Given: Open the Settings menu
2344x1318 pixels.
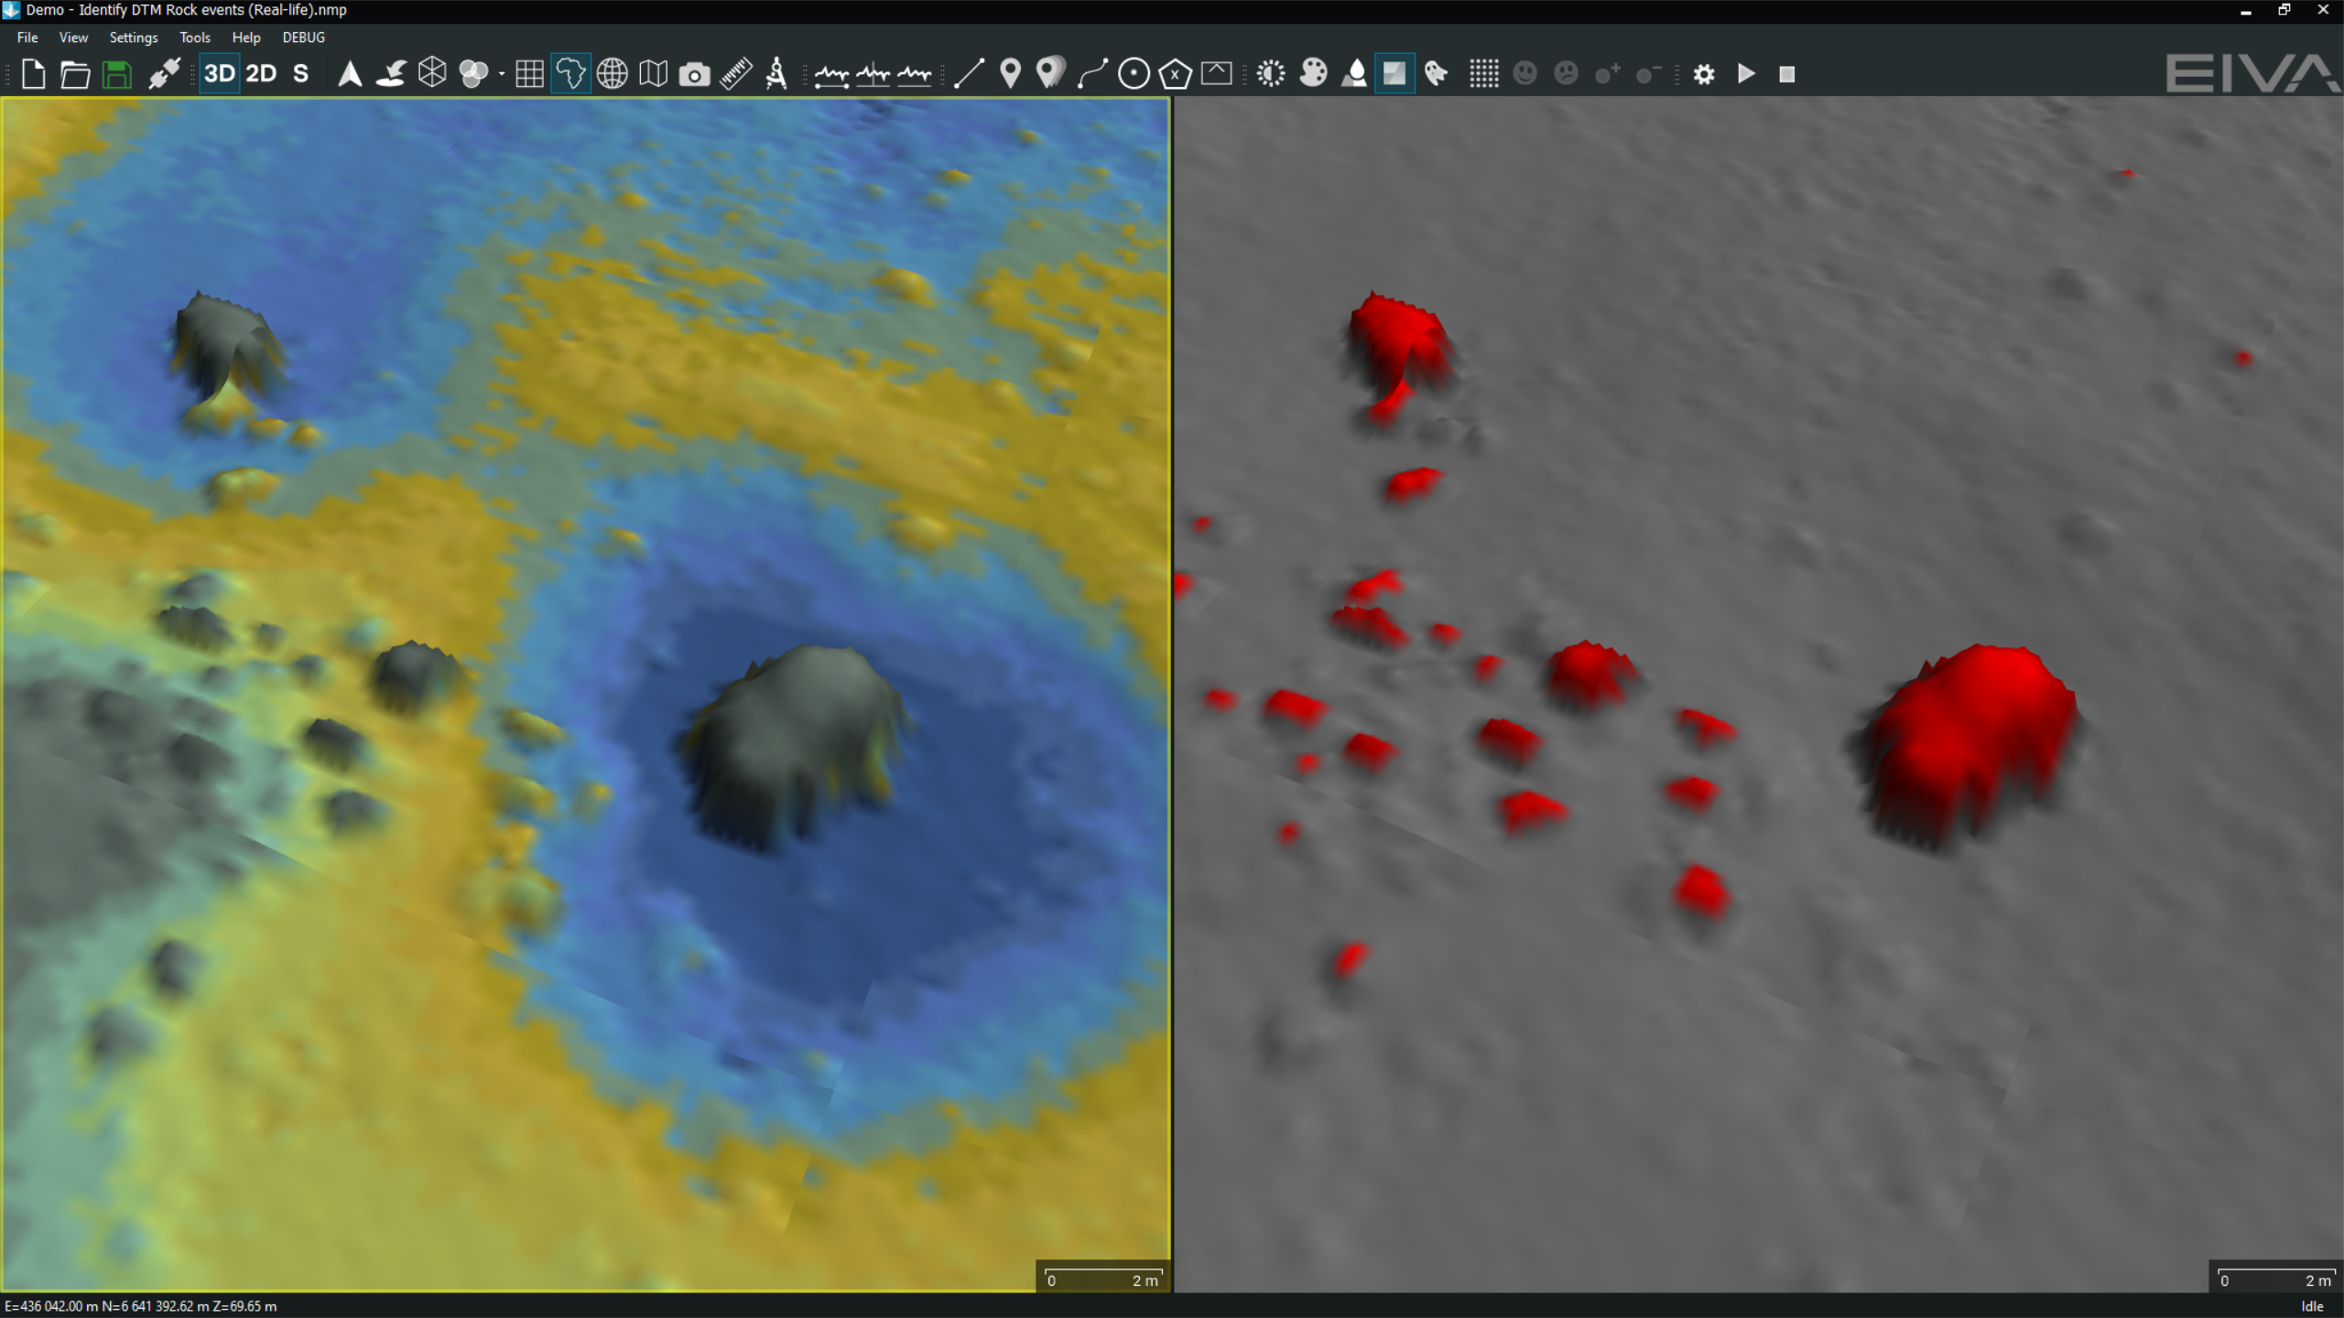Looking at the screenshot, I should pyautogui.click(x=133, y=38).
